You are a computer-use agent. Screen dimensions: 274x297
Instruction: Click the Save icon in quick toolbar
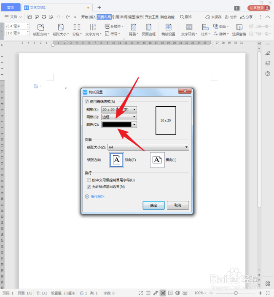pos(30,17)
